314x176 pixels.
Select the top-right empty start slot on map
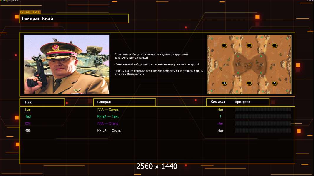tap(275, 45)
